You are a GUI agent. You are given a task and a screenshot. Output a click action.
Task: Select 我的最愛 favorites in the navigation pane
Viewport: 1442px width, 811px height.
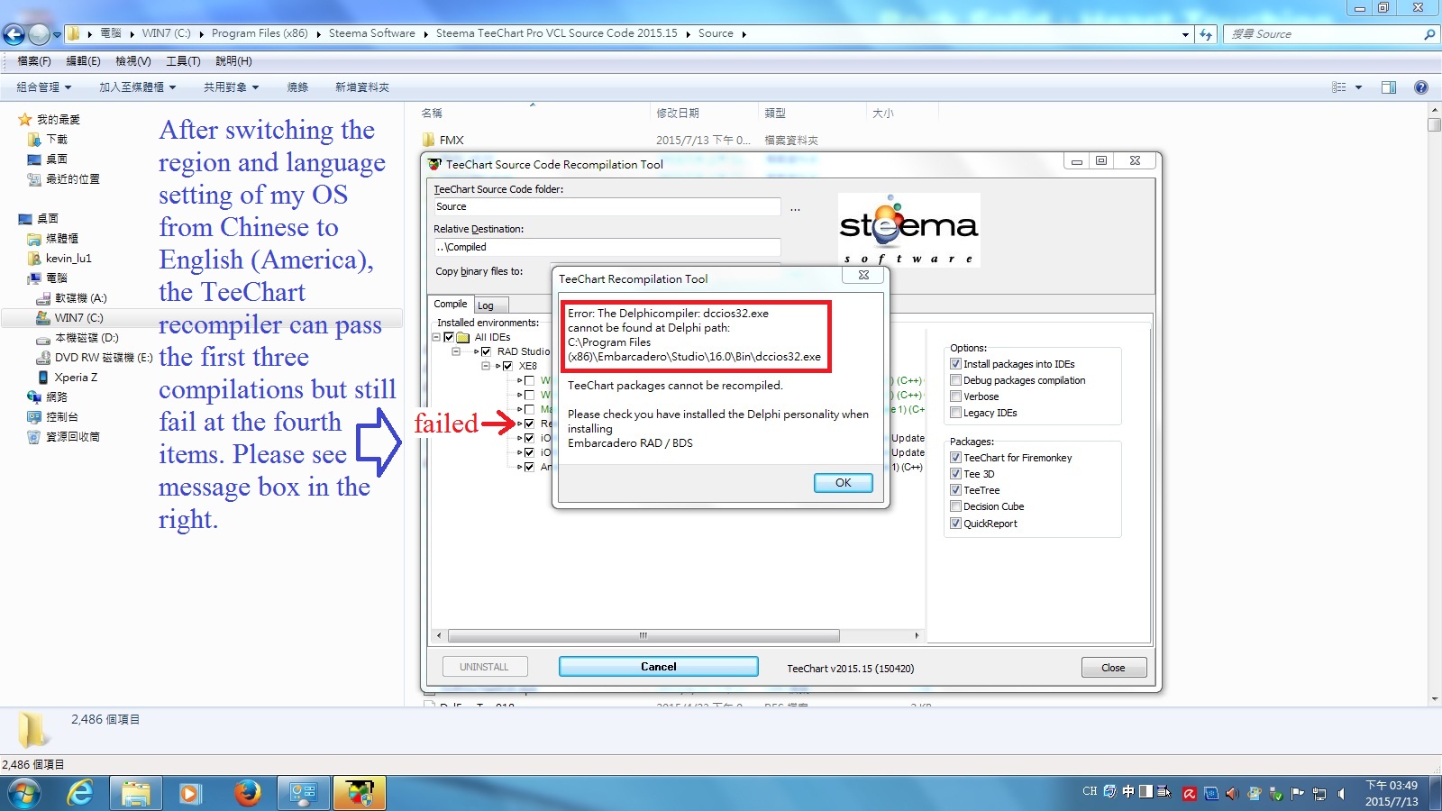[58, 120]
